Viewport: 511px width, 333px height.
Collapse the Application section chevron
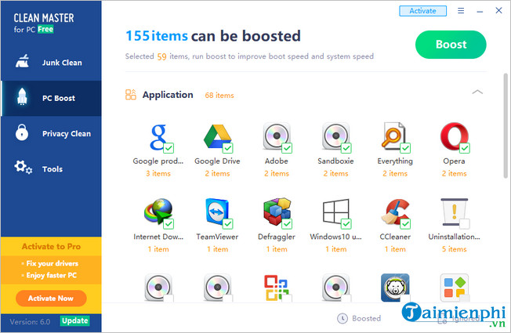pos(477,92)
